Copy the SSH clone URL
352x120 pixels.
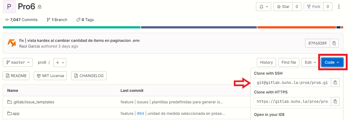pyautogui.click(x=335, y=83)
